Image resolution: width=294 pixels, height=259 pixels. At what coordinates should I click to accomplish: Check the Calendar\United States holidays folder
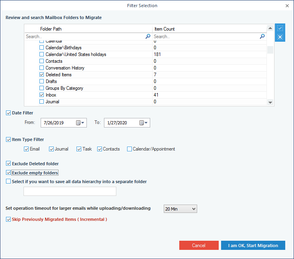coord(42,54)
